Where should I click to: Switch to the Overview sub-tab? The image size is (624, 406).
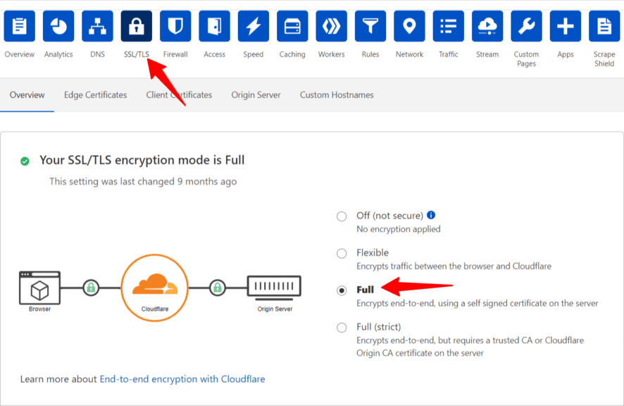click(x=27, y=95)
